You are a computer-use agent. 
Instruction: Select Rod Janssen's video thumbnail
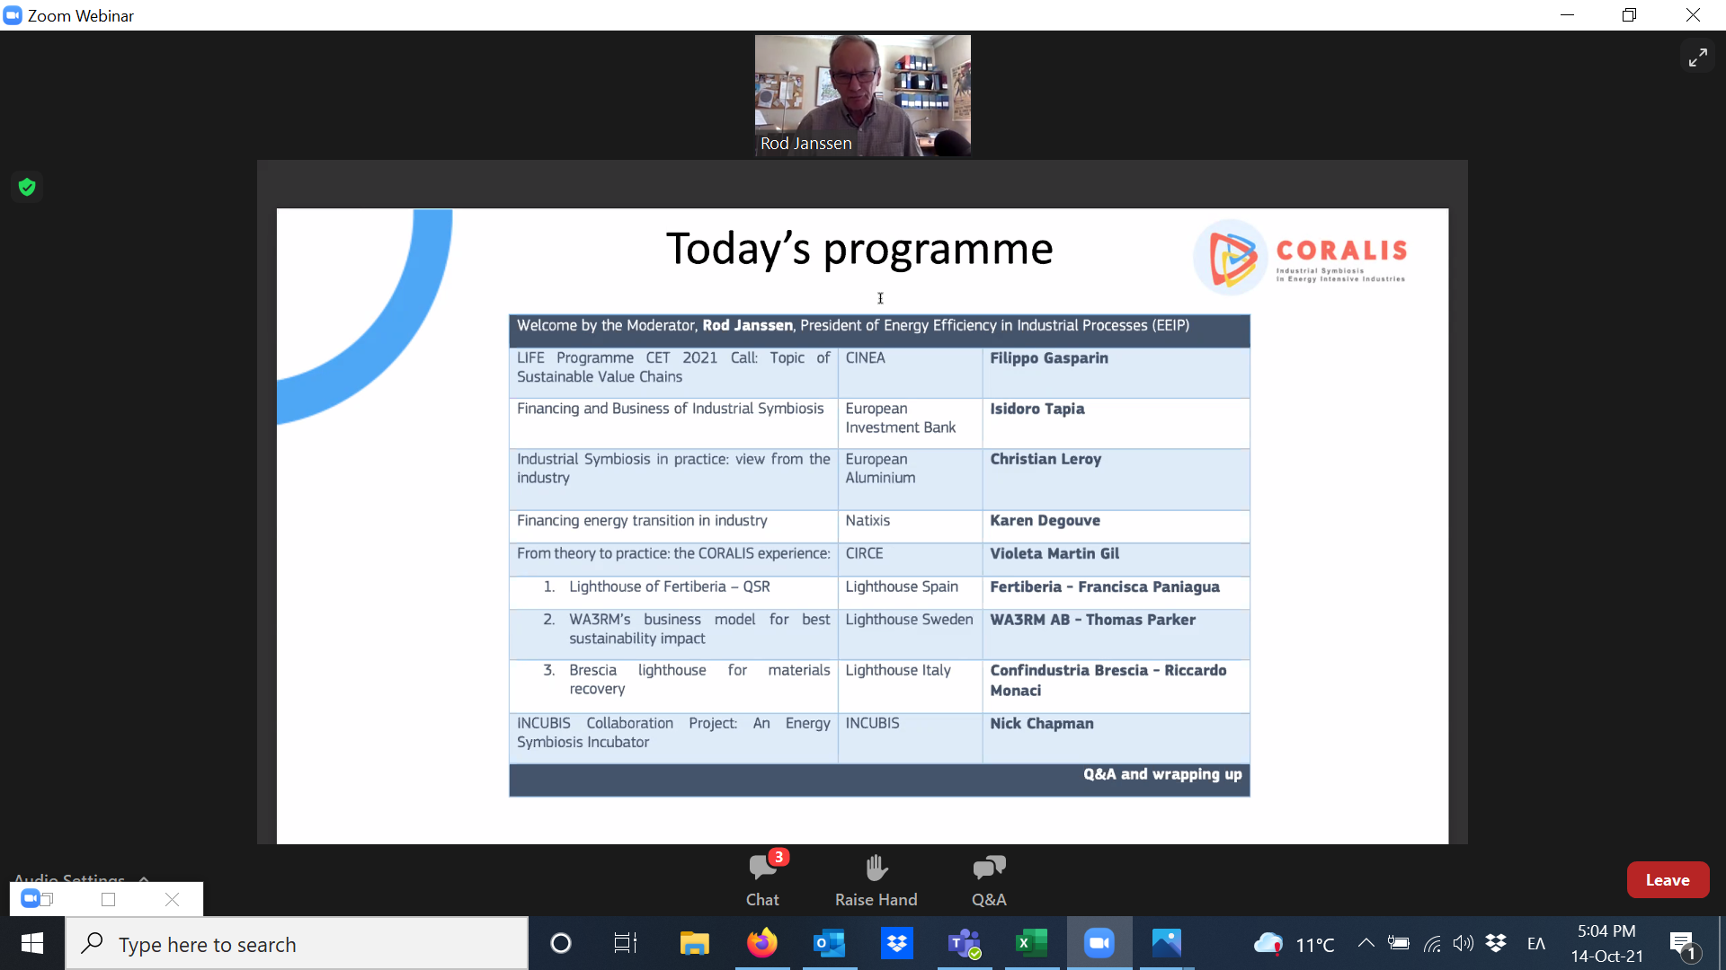pyautogui.click(x=862, y=95)
